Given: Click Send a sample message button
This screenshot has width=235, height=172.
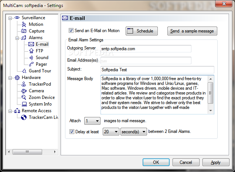Looking at the screenshot, I should 192,31.
